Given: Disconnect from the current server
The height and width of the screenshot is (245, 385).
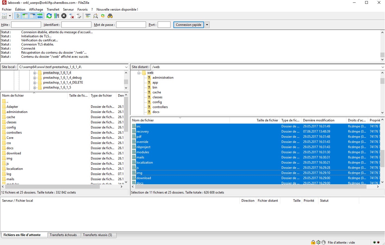Looking at the screenshot, I should (x=72, y=16).
